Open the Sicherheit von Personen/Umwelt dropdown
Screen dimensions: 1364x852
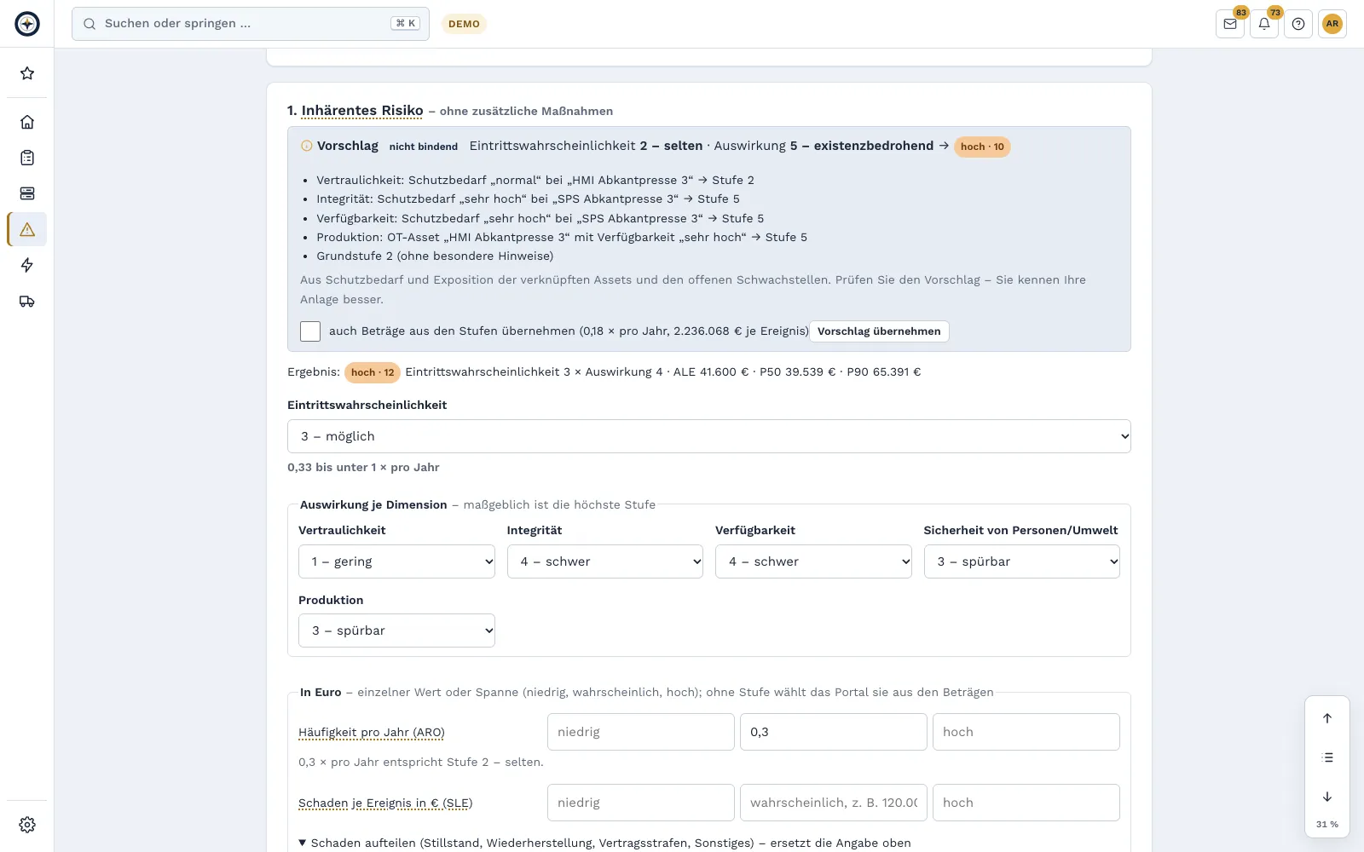pyautogui.click(x=1022, y=561)
